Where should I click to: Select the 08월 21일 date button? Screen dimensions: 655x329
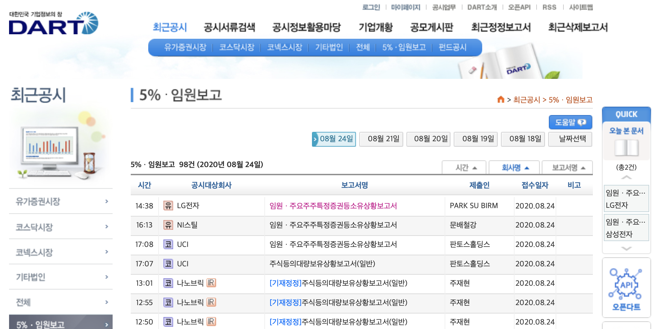(381, 139)
